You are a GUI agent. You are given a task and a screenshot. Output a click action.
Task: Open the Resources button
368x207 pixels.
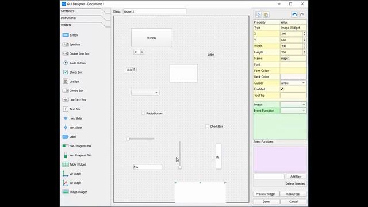pos(293,194)
